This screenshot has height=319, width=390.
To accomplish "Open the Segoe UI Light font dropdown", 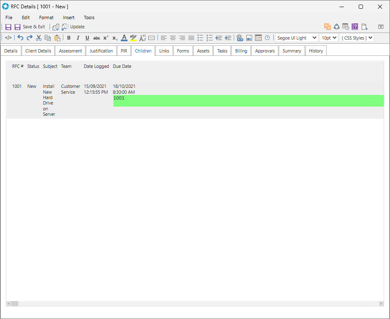I will [296, 38].
